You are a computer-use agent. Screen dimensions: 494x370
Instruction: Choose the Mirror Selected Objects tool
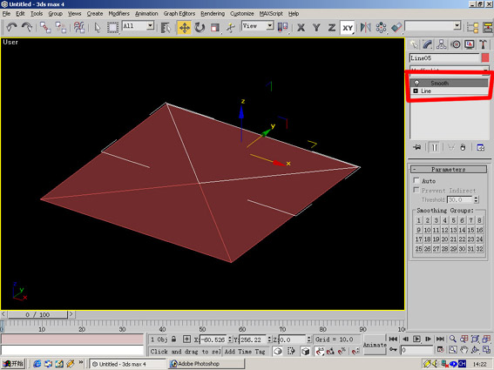point(365,27)
